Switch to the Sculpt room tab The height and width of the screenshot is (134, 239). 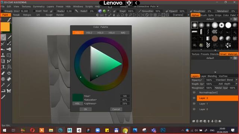pyautogui.click(x=49, y=15)
